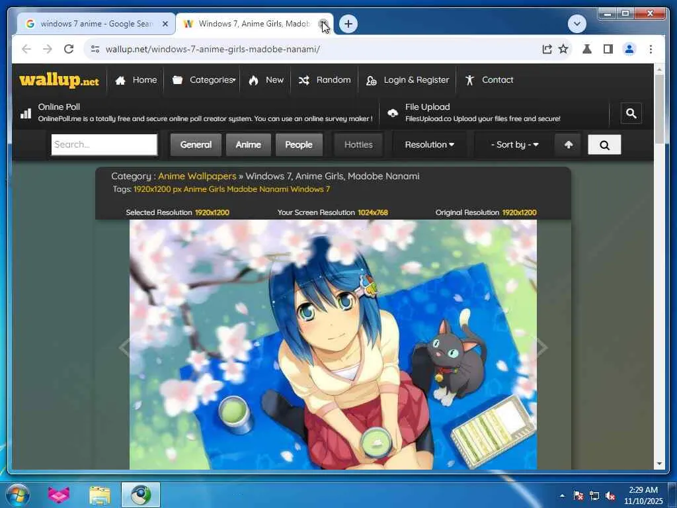Viewport: 677px width, 508px height.
Task: Open the File Upload link
Action: point(428,106)
